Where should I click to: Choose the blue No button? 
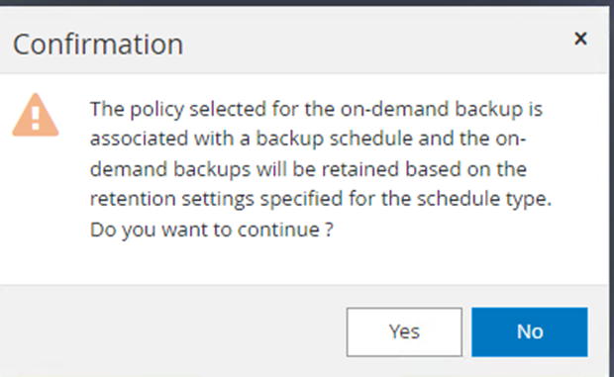click(530, 332)
